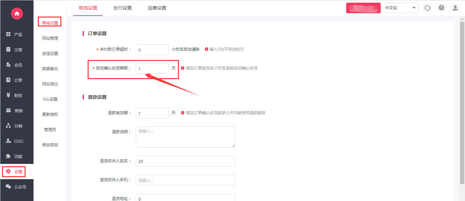The width and height of the screenshot is (465, 201).
Task: Focus the 退货收件人手机 input field
Action: (186, 180)
